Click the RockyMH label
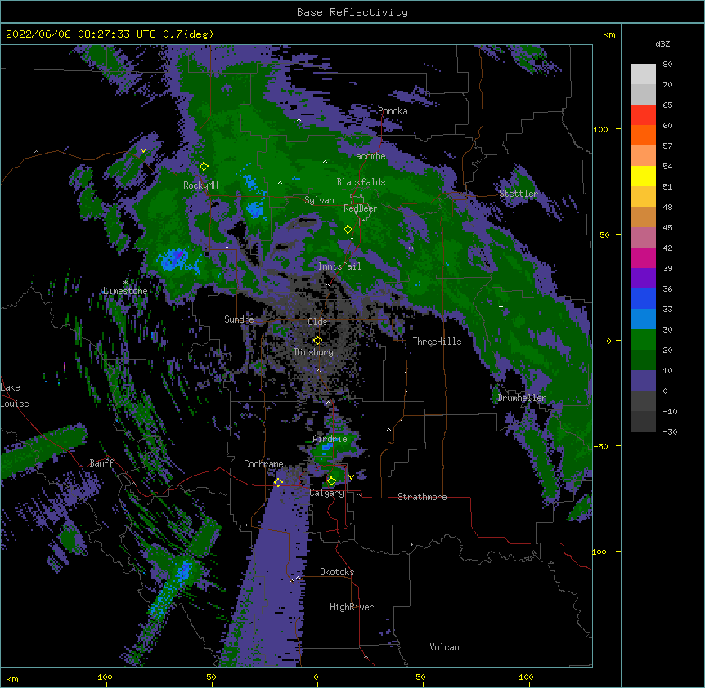Image resolution: width=705 pixels, height=688 pixels. 200,185
